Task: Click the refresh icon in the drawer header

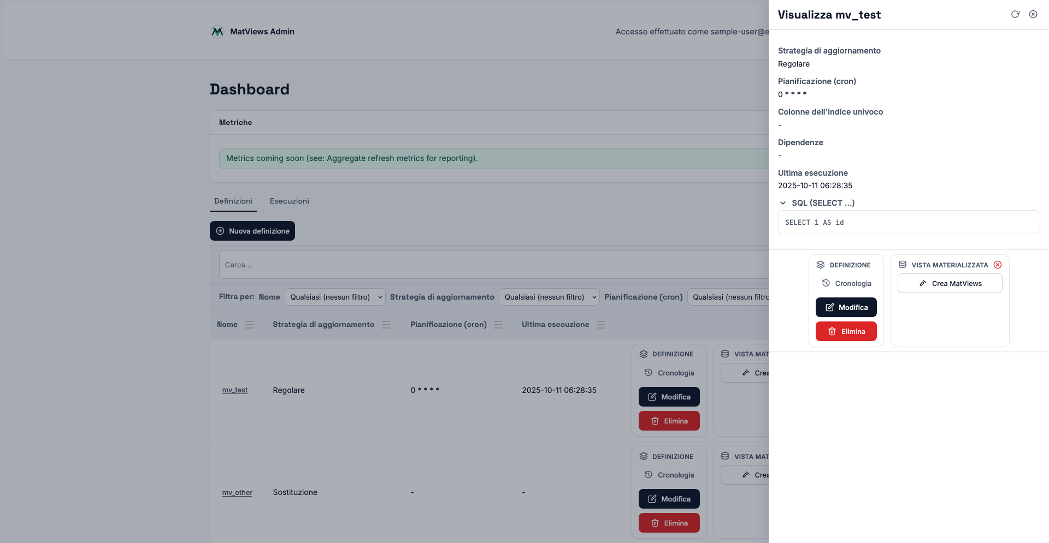Action: point(1015,14)
